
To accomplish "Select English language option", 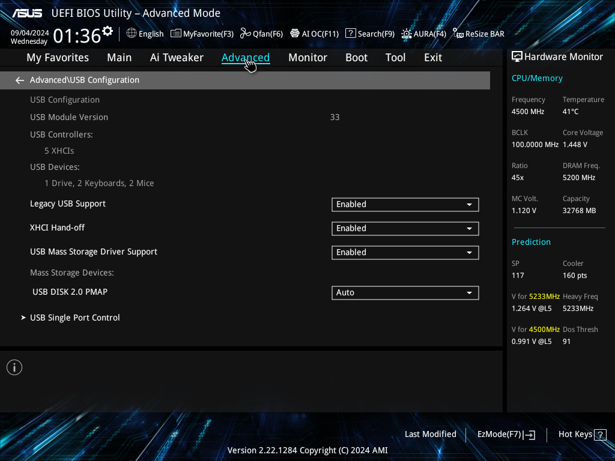I will pyautogui.click(x=151, y=34).
